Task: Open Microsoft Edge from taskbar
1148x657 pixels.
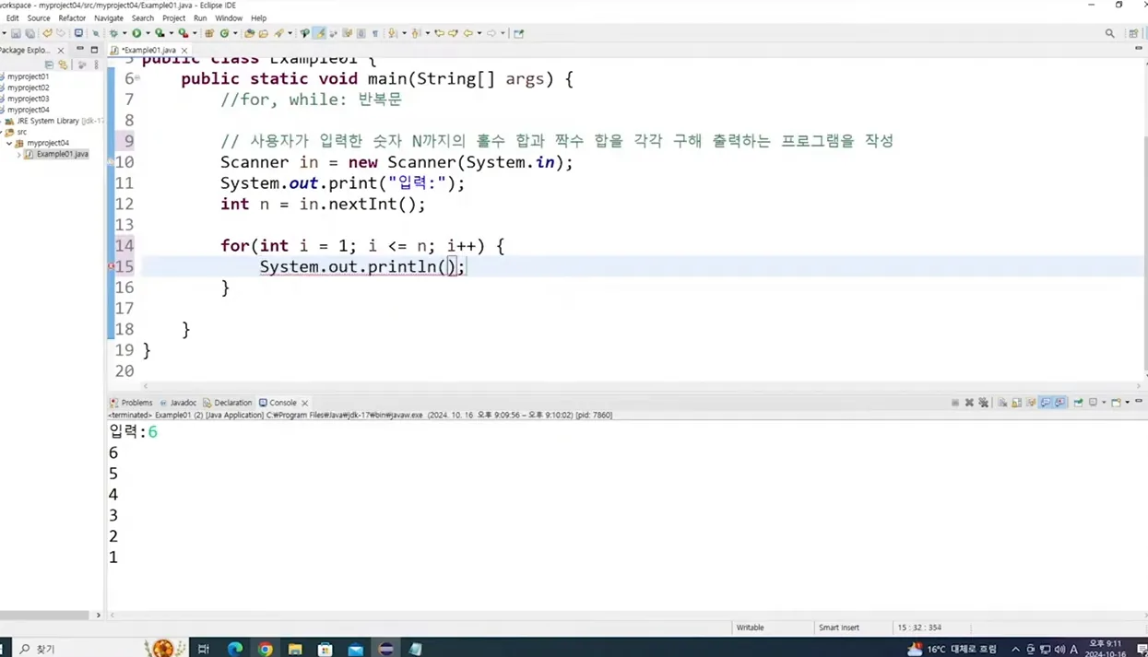Action: coord(235,649)
